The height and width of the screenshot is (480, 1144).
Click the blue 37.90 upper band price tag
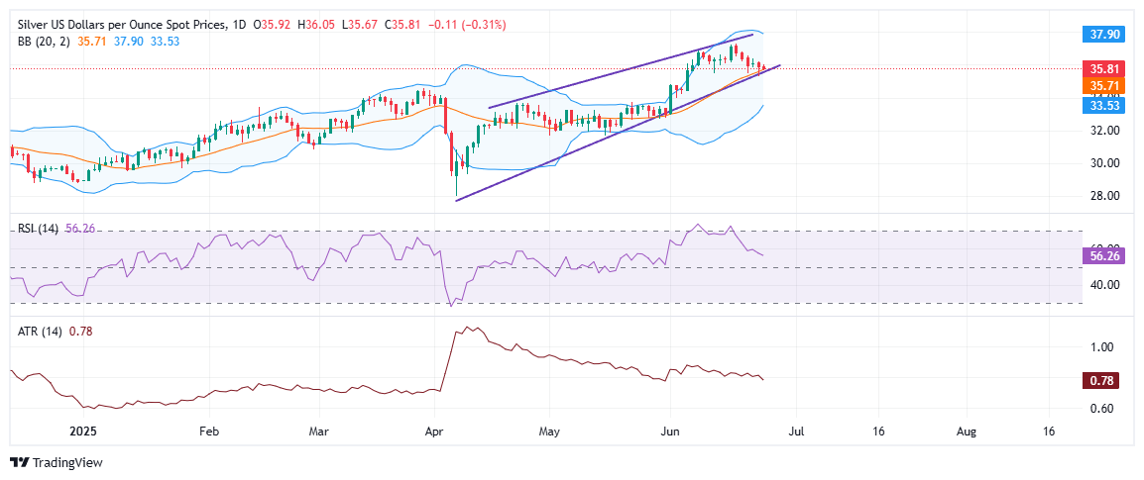(x=1105, y=33)
